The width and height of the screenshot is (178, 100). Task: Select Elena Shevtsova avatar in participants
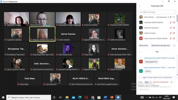click(x=141, y=17)
